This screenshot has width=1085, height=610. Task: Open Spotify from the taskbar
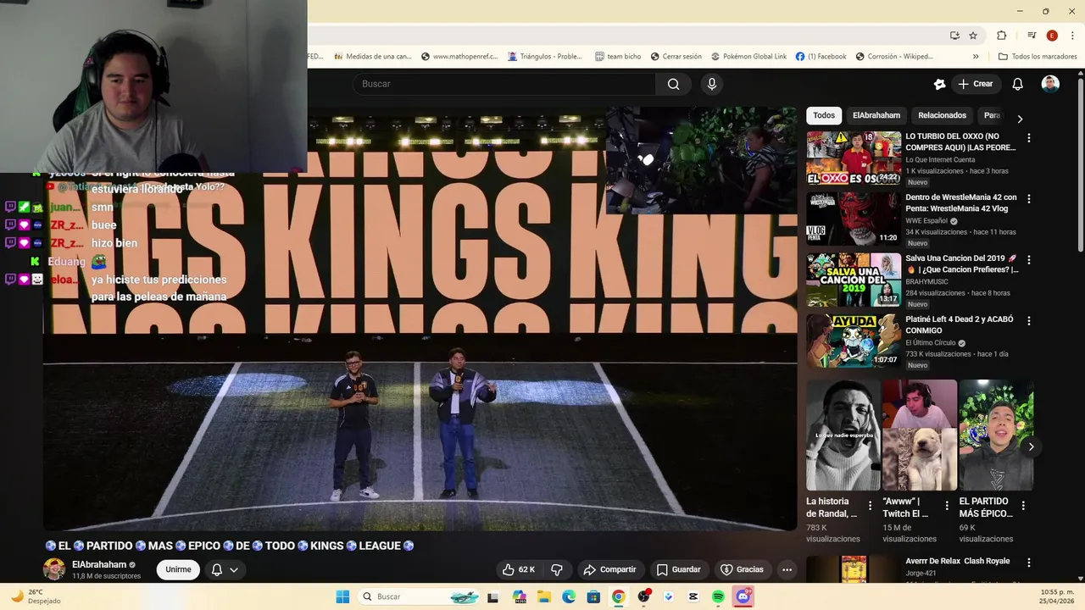click(718, 596)
